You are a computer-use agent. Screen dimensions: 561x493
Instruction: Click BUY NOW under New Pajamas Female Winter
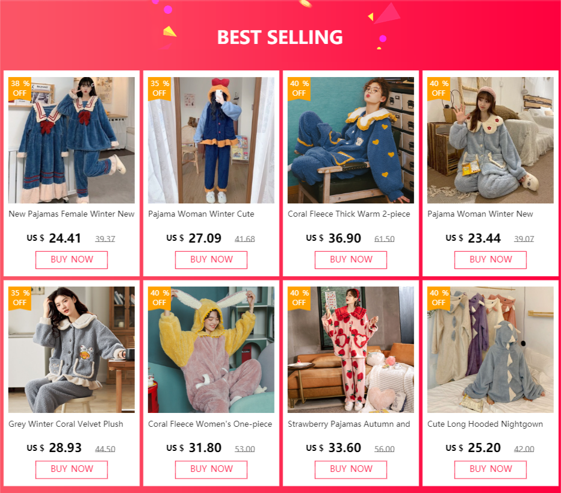point(72,259)
